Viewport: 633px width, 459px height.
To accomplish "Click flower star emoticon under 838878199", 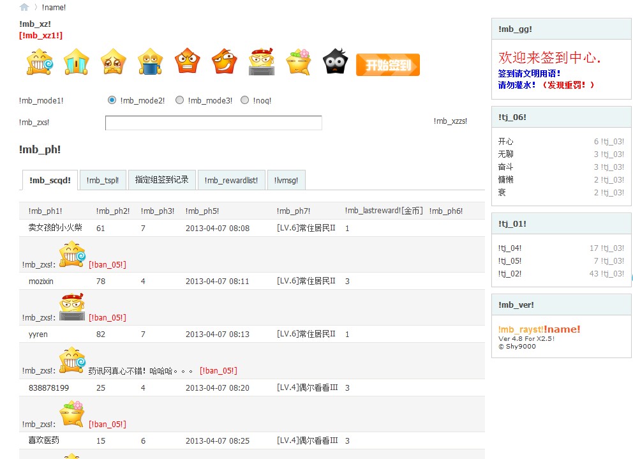I will (x=71, y=413).
